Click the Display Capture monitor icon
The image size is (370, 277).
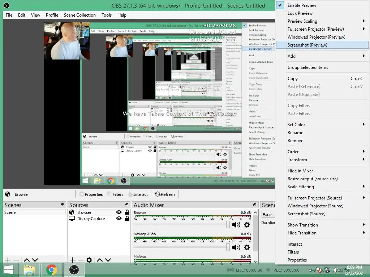[72, 218]
